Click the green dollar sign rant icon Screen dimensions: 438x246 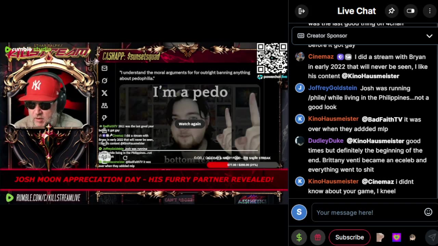[x=299, y=237]
